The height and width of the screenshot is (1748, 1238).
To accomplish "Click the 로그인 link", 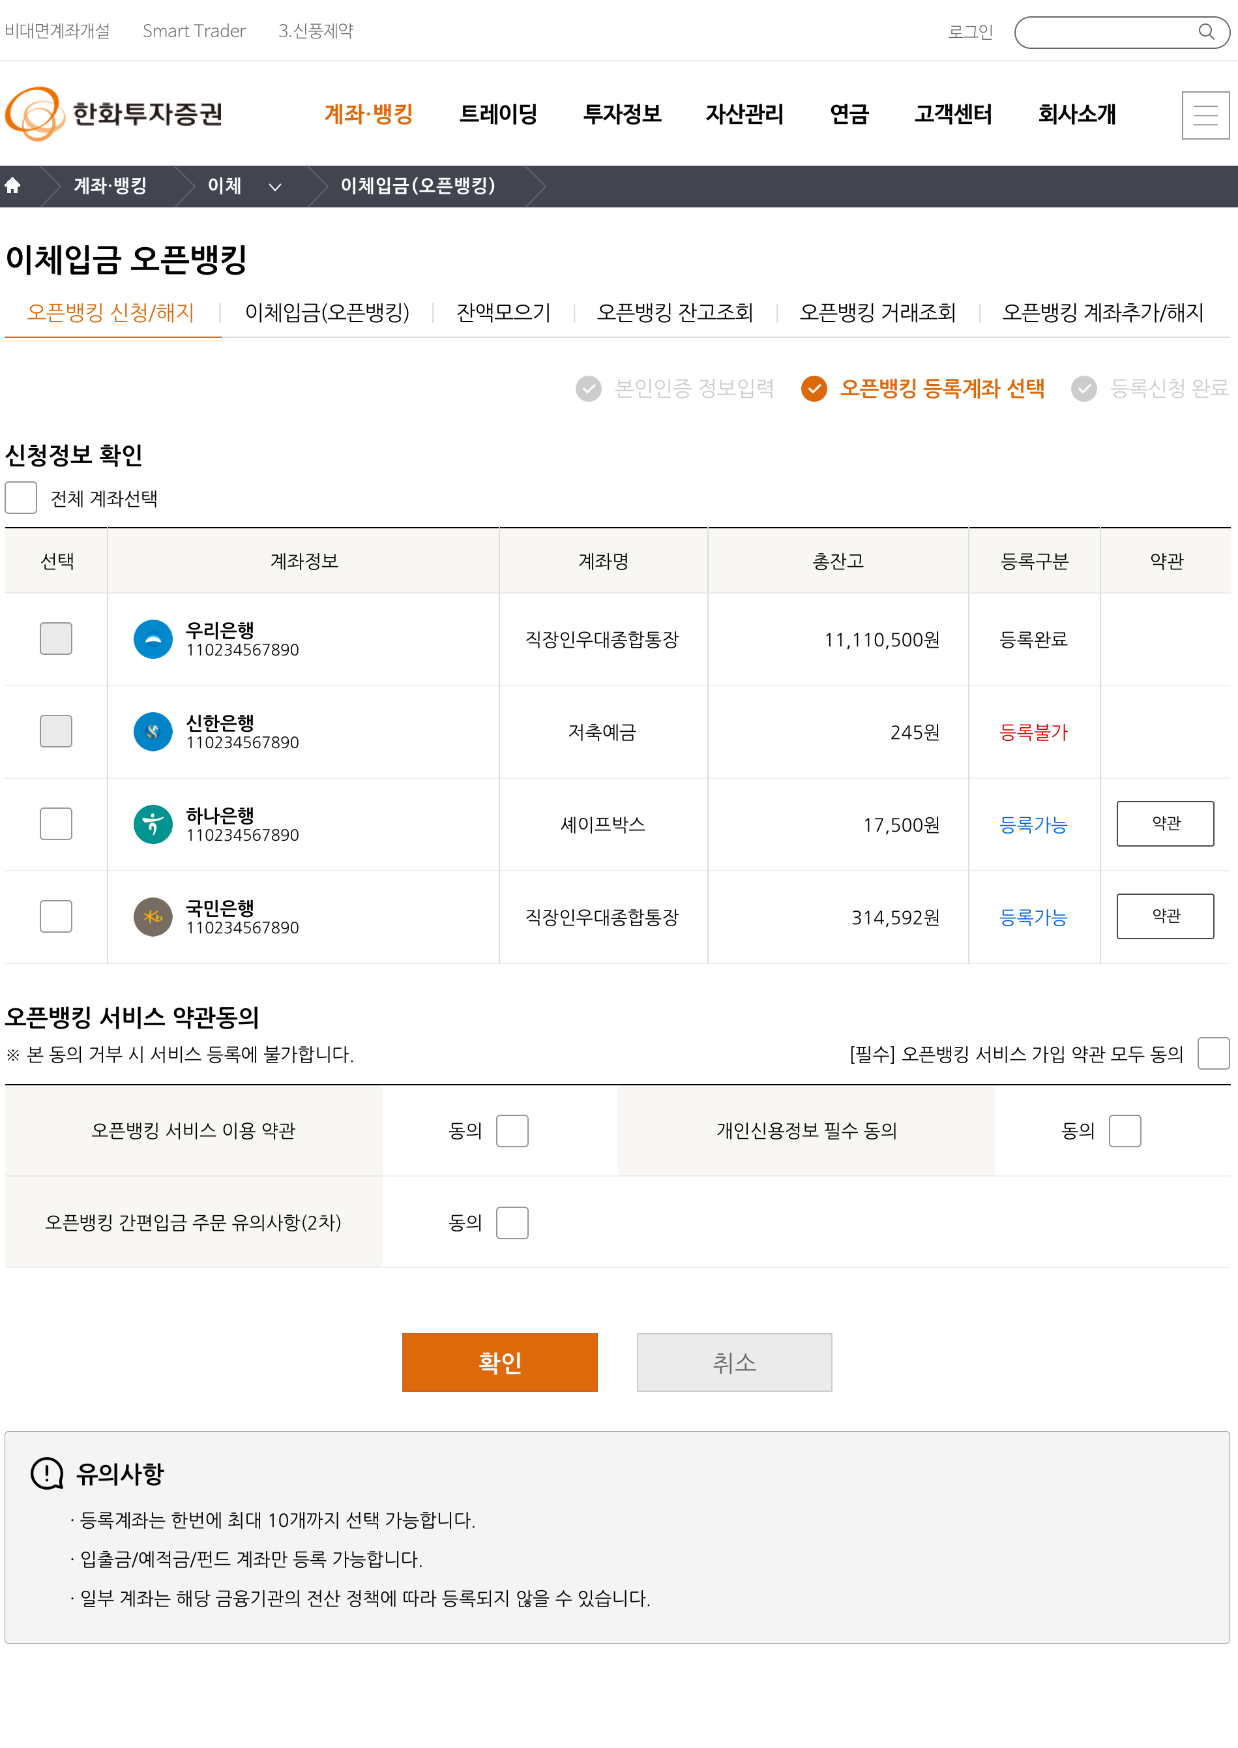I will [x=971, y=32].
